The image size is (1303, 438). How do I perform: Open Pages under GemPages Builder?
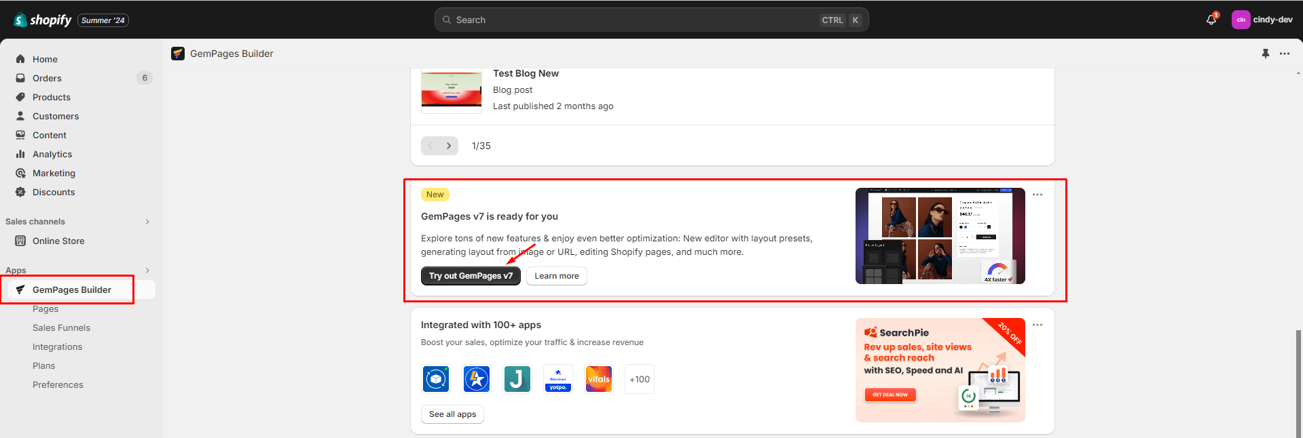(x=45, y=308)
